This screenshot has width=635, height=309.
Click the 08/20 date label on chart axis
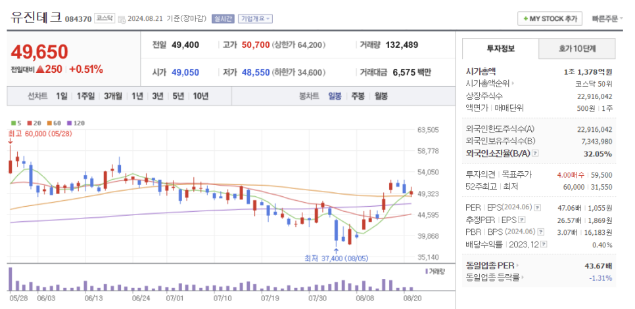(x=412, y=298)
